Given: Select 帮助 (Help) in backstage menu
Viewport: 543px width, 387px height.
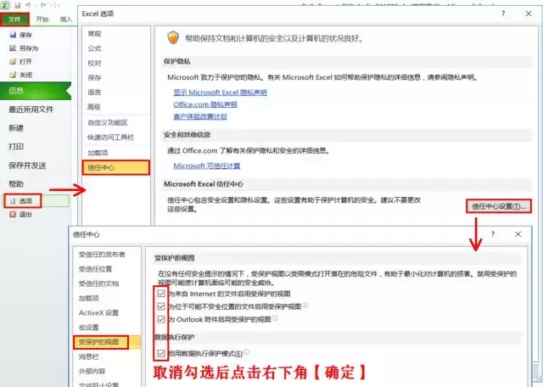Looking at the screenshot, I should point(16,184).
